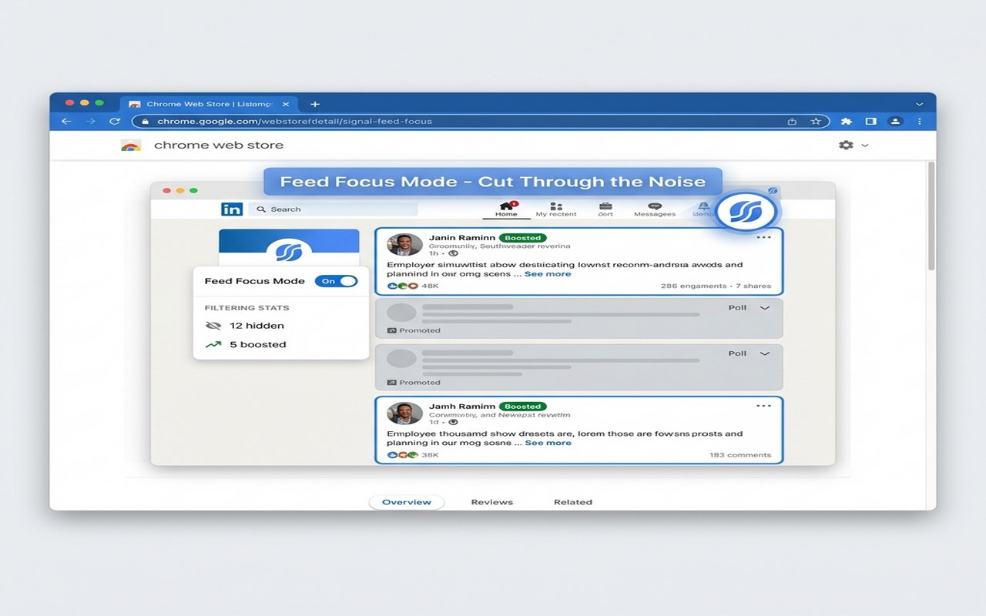
Task: Click inside the LinkedIn search field
Action: click(331, 209)
